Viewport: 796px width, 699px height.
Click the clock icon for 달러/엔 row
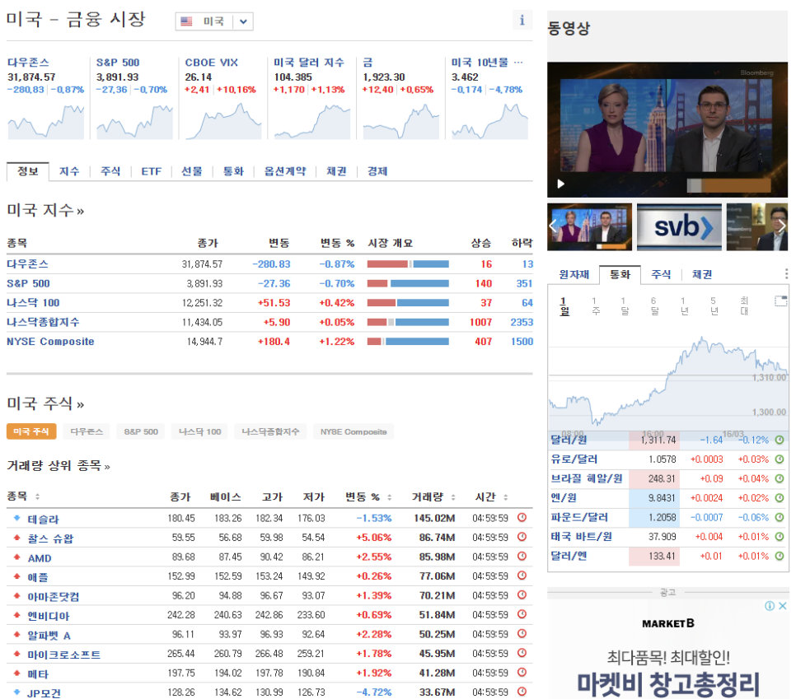click(780, 556)
